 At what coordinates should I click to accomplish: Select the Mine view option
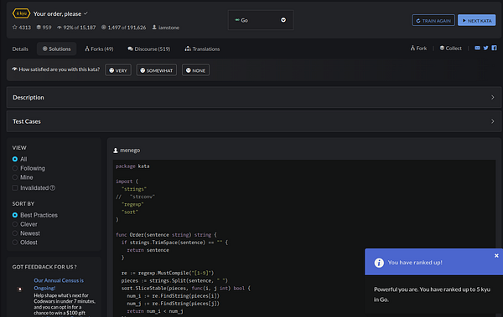[15, 177]
